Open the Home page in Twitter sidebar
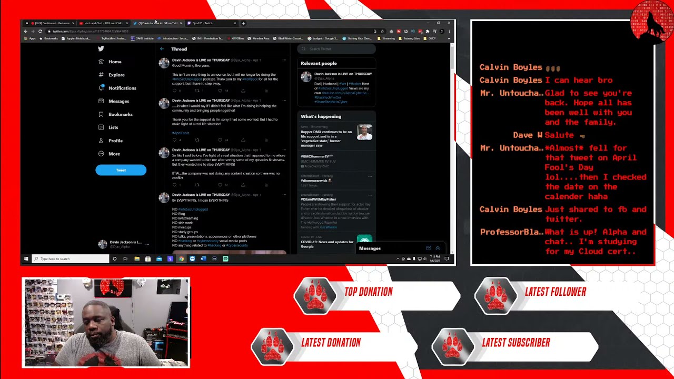674x379 pixels. (x=110, y=62)
